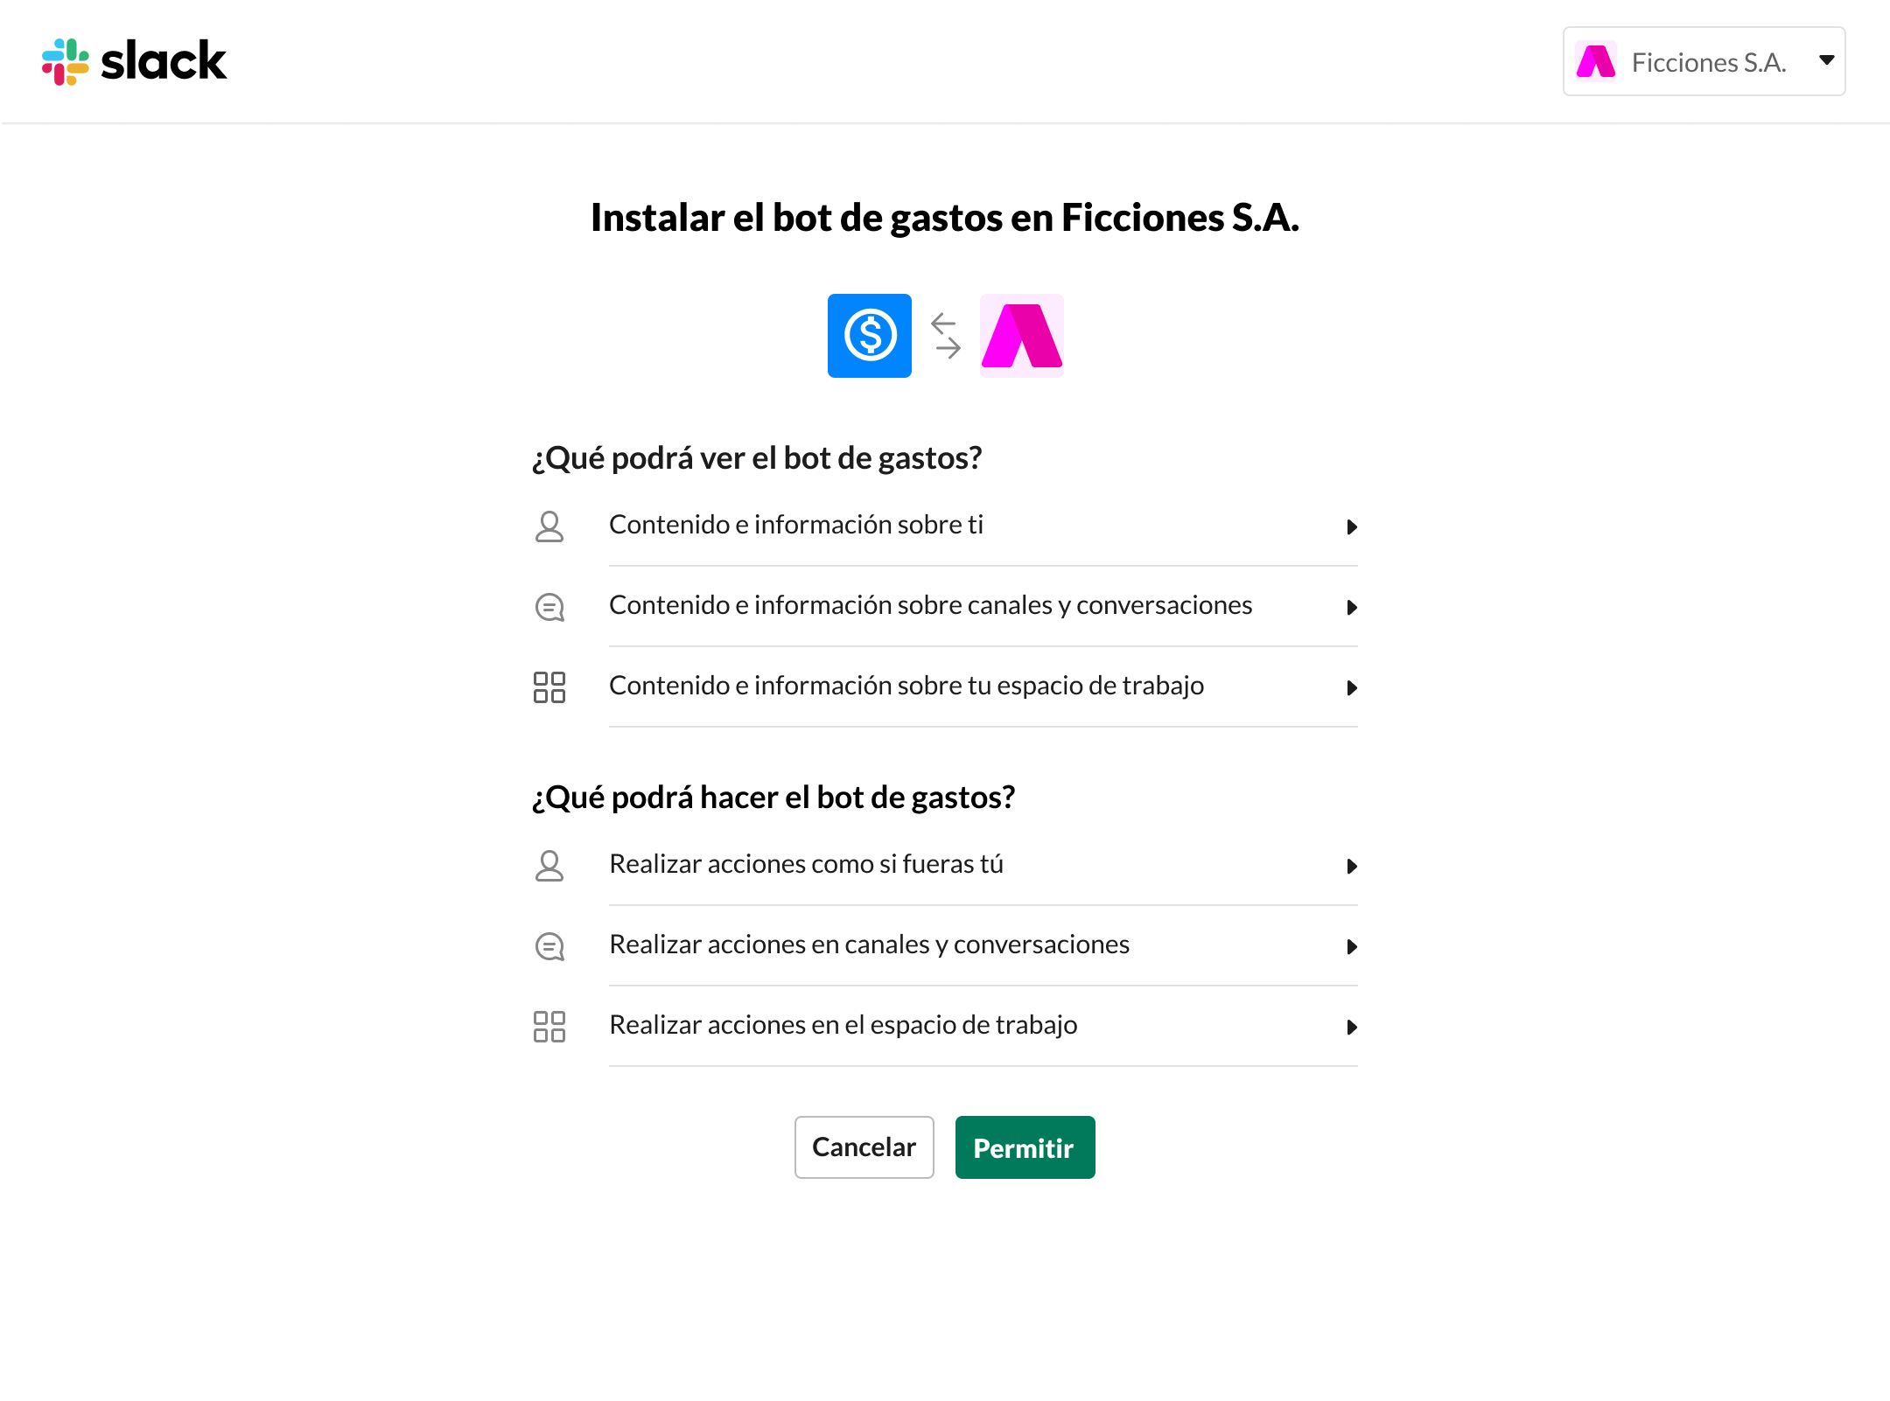Click the chat bubble icon beside 'Realizar acciones en canales'
1890x1401 pixels.
coord(549,946)
